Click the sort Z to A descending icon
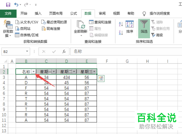 point(121,33)
